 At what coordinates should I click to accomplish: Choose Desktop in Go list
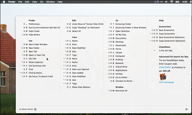119,42
